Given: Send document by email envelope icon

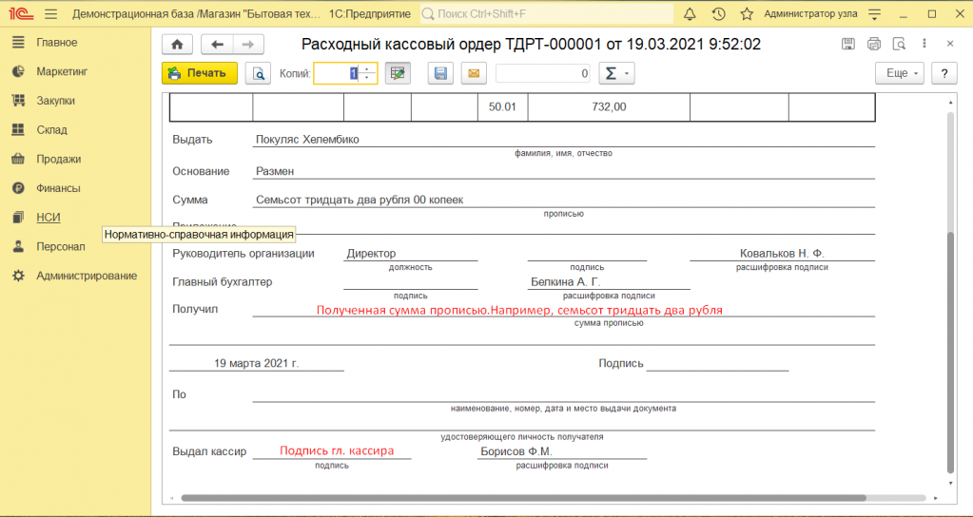Looking at the screenshot, I should (x=473, y=73).
